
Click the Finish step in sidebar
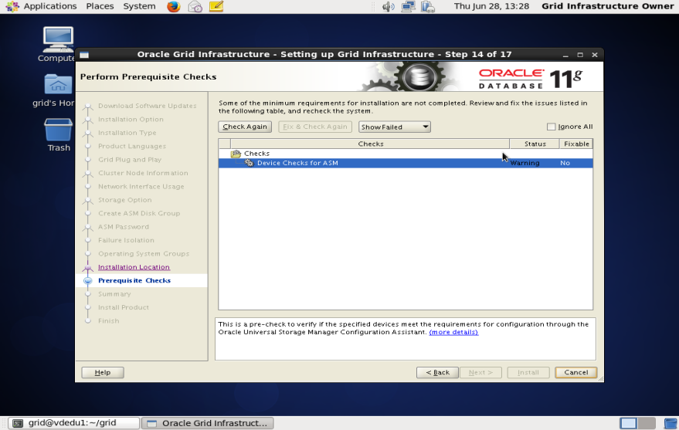[x=108, y=321]
